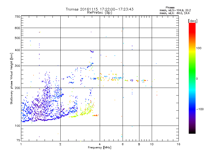Click the x-axis '2' tick label
The width and height of the screenshot is (210, 157).
60,144
